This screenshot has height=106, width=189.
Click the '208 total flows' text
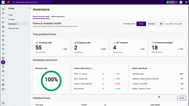(157, 52)
